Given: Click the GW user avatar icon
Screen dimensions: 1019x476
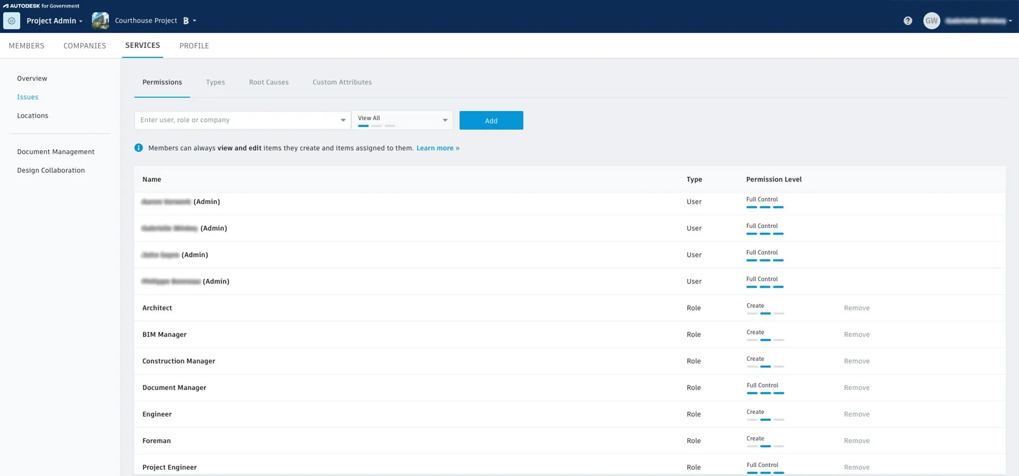Looking at the screenshot, I should 931,21.
